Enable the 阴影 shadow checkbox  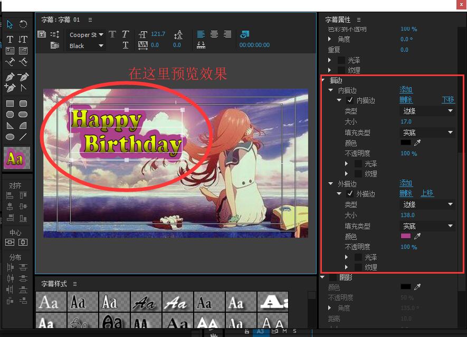pos(333,277)
